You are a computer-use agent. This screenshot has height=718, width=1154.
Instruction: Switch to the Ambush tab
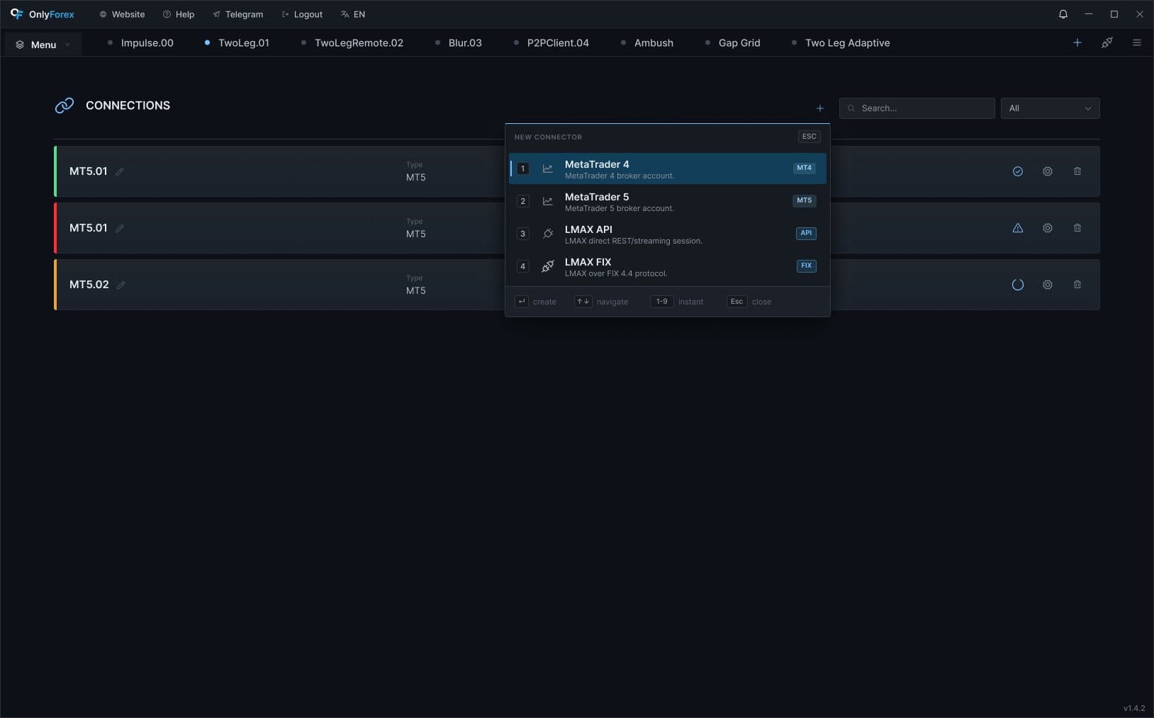pyautogui.click(x=647, y=42)
